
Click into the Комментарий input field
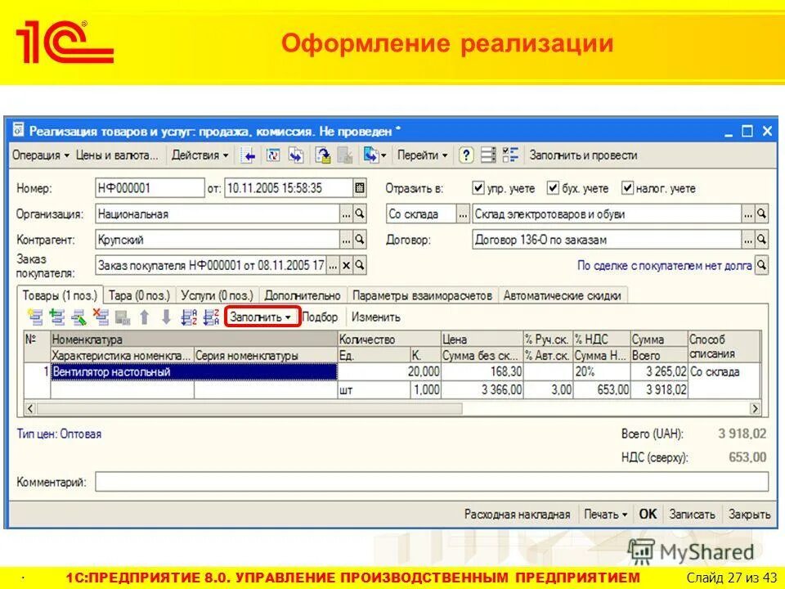(432, 482)
